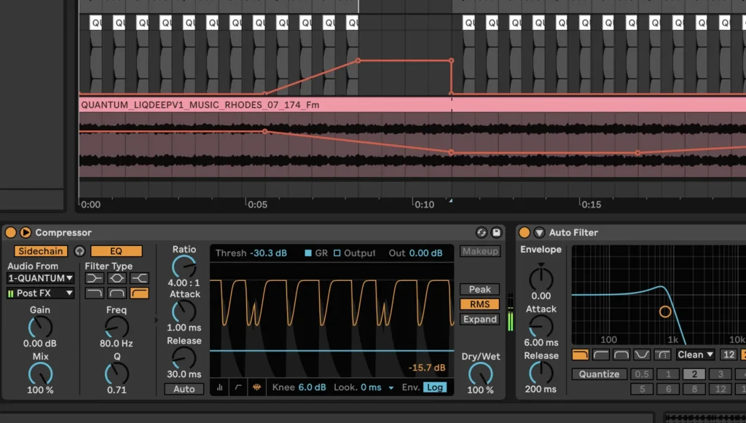Viewport: 746px width, 423px height.
Task: Collapse the Compressor sidechain section triangle
Action: tap(25, 232)
